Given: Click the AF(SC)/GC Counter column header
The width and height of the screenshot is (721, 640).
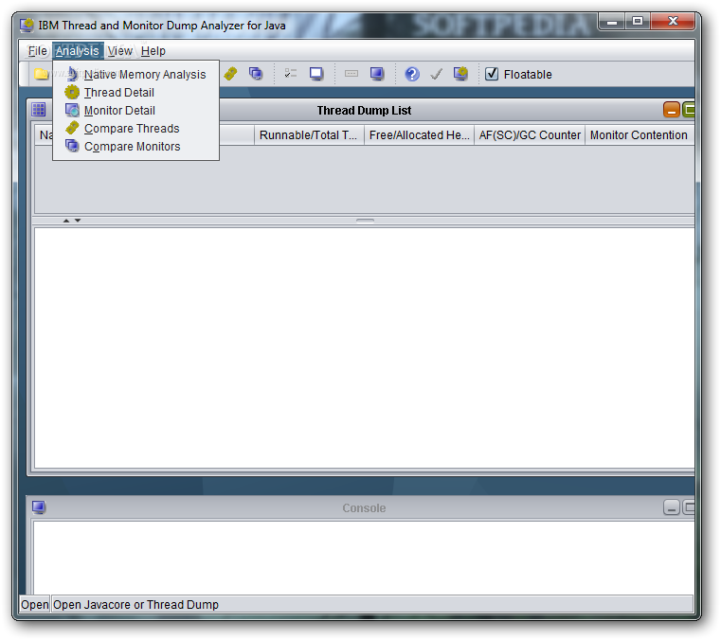Looking at the screenshot, I should coord(530,135).
